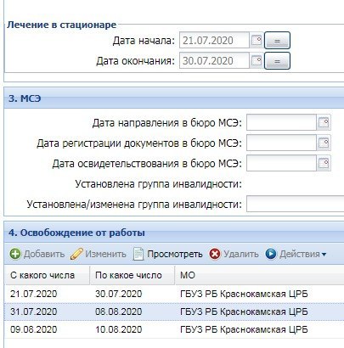Image resolution: width=344 pixels, height=348 pixels.
Task: Click the green plus Добавить icon
Action: pyautogui.click(x=15, y=254)
